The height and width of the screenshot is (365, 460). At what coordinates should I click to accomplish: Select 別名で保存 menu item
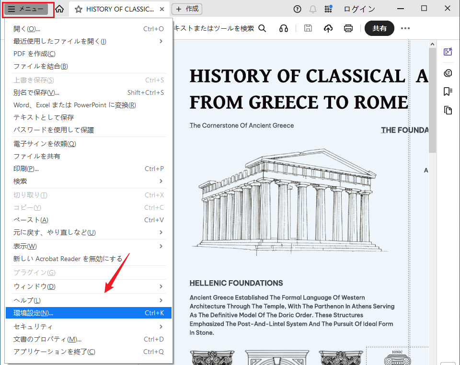88,92
